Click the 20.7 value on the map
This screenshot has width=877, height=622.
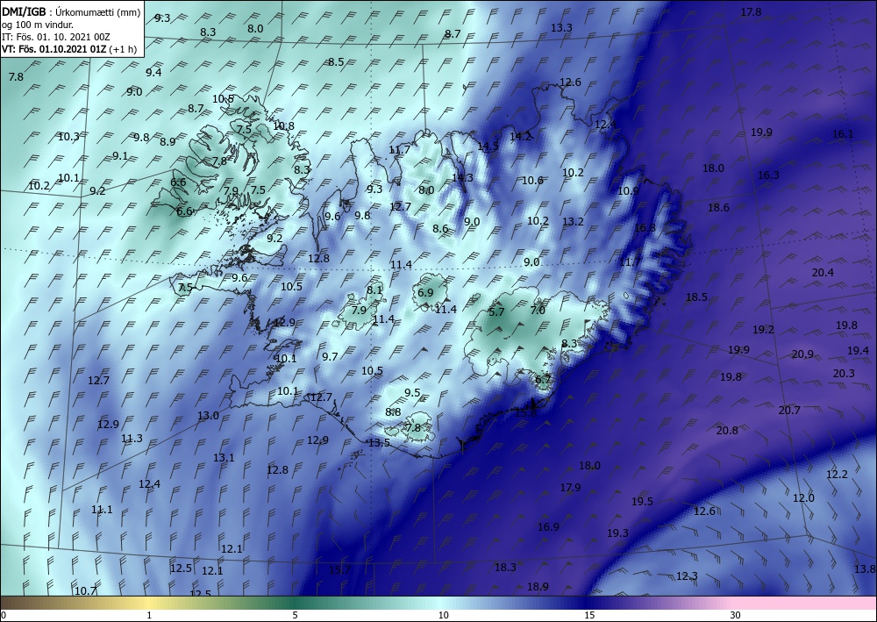tap(790, 410)
